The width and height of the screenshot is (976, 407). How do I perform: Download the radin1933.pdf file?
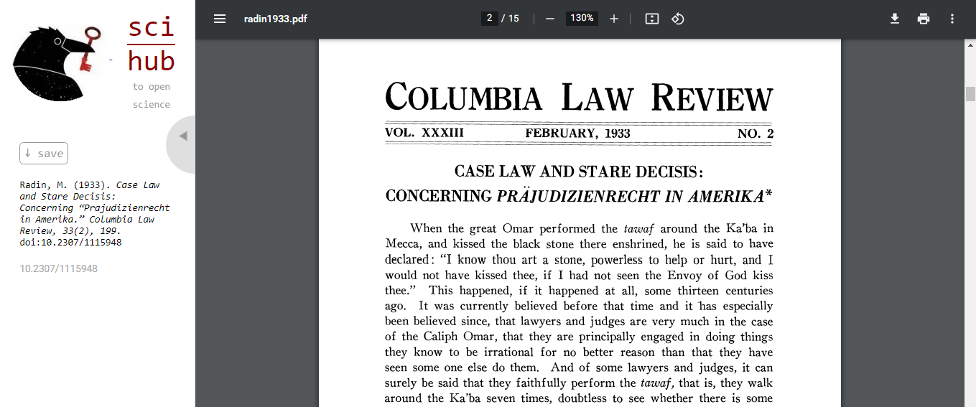[895, 19]
